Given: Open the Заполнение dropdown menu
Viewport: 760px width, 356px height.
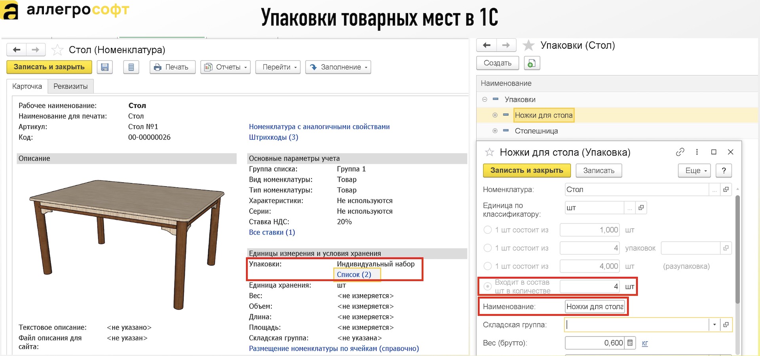Looking at the screenshot, I should (x=338, y=67).
